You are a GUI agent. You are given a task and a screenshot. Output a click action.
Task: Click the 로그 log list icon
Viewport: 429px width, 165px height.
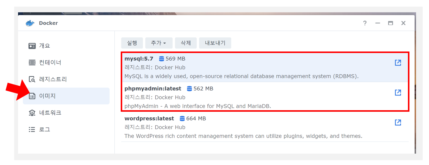click(x=32, y=129)
